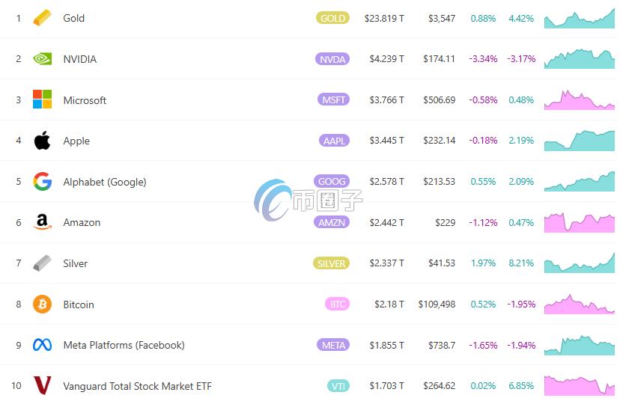
Task: Open the Alphabet (Google) name link
Action: pyautogui.click(x=105, y=182)
